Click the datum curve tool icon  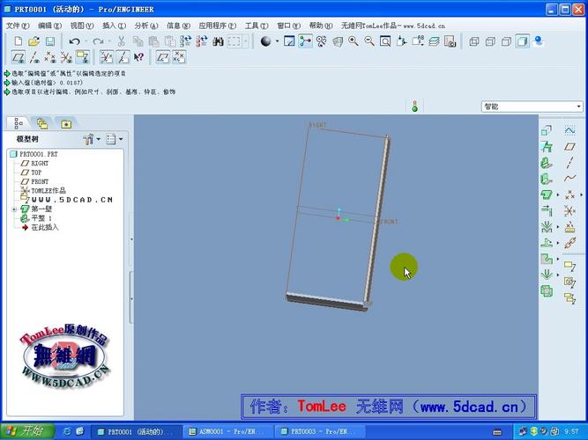pyautogui.click(x=569, y=178)
